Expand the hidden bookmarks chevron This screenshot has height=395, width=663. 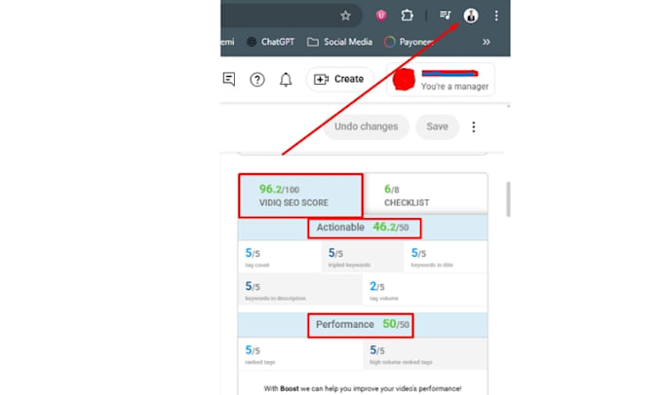pyautogui.click(x=487, y=42)
